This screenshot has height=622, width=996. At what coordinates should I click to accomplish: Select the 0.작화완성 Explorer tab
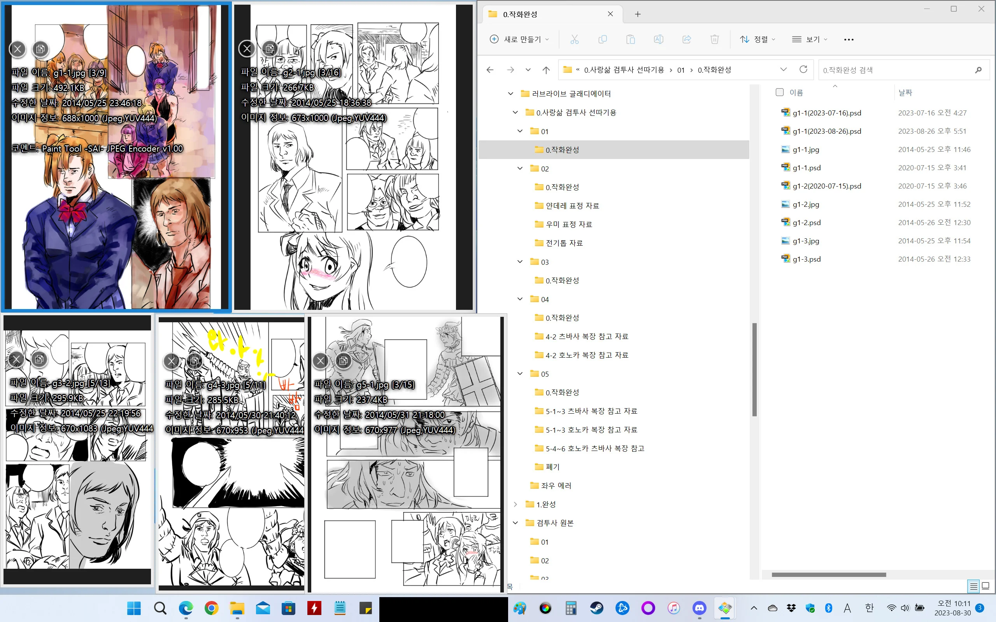pos(552,14)
